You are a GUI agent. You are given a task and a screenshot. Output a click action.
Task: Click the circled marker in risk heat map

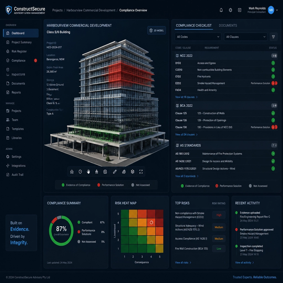tap(151, 222)
